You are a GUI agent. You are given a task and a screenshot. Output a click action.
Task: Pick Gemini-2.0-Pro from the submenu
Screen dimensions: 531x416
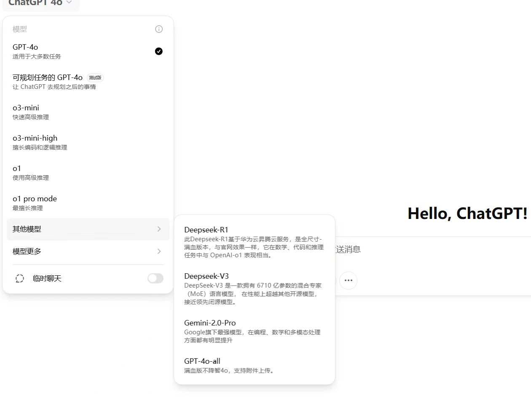(254, 331)
